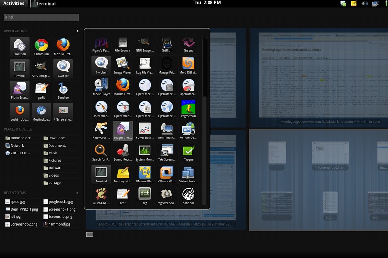Open VMware Player
The height and width of the screenshot is (258, 388).
pos(145,174)
